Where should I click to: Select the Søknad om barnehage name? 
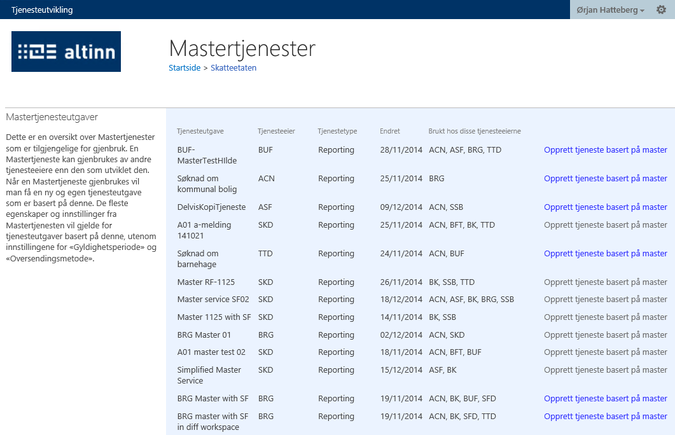[198, 259]
